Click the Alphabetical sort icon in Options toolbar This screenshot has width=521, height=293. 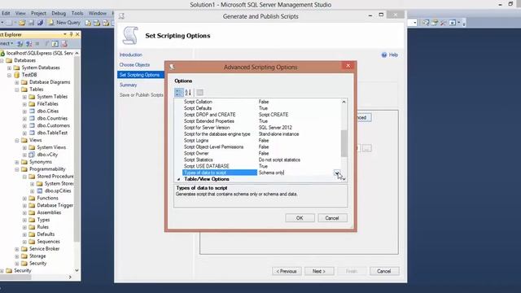188,93
